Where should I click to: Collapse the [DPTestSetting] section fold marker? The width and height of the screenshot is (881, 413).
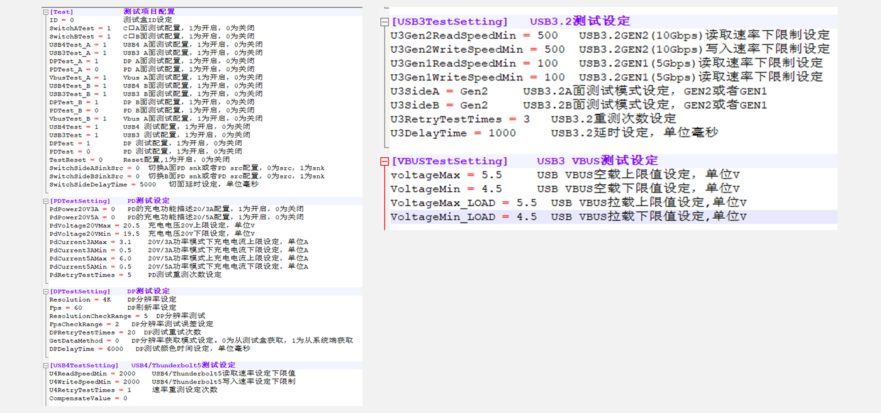click(x=45, y=292)
